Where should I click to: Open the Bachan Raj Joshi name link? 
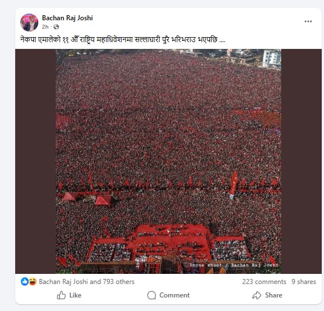68,18
